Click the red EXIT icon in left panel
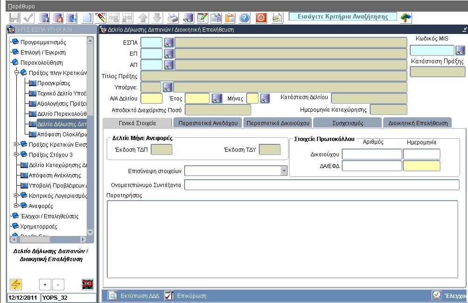Screen dimensions: 468x303 [x=88, y=284]
